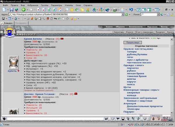Screen dimensions: 175x127
Task: Open the Группы menu
Action: coord(45,5)
